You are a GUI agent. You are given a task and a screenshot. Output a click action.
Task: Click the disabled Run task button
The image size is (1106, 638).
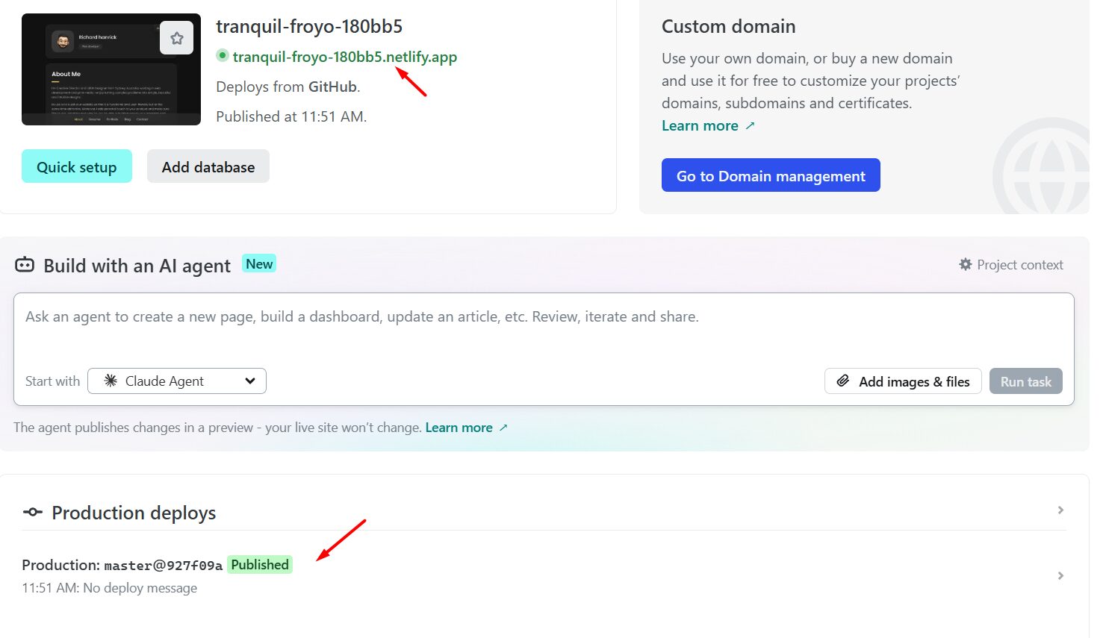point(1025,381)
